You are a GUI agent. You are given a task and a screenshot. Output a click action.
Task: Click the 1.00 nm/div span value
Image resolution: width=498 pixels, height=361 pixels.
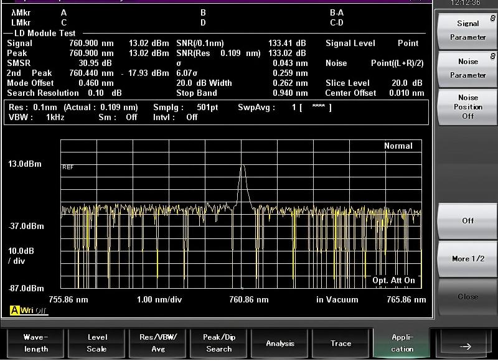coord(159,299)
